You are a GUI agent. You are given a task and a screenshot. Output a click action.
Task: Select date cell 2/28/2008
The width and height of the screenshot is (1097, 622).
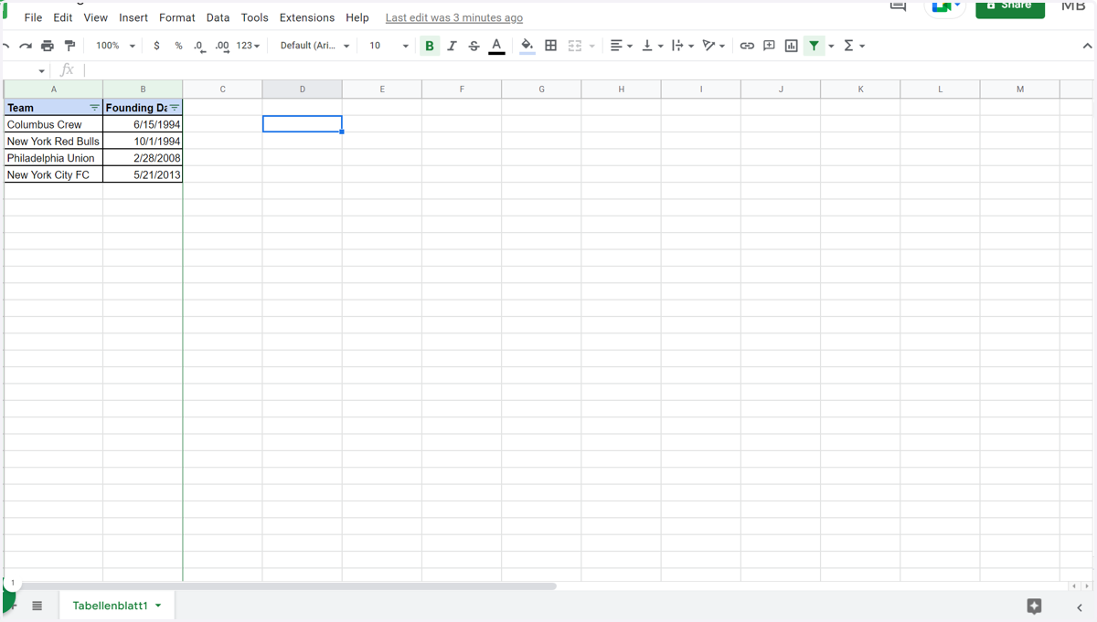tap(143, 158)
